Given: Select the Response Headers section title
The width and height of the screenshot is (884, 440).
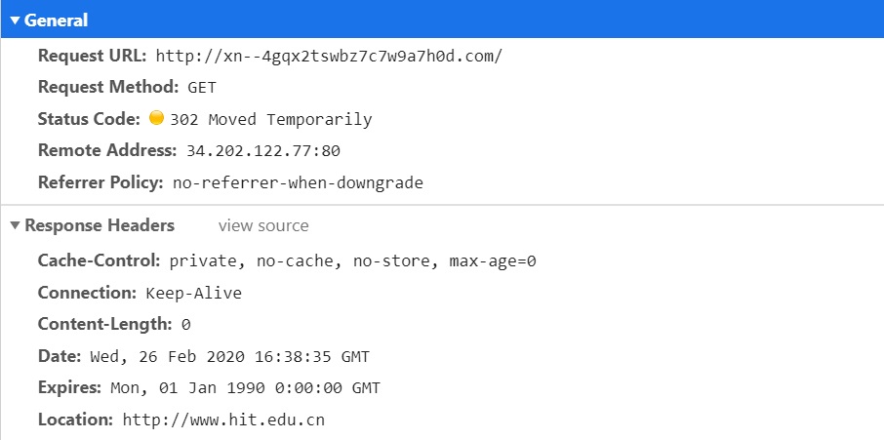Looking at the screenshot, I should click(x=100, y=226).
